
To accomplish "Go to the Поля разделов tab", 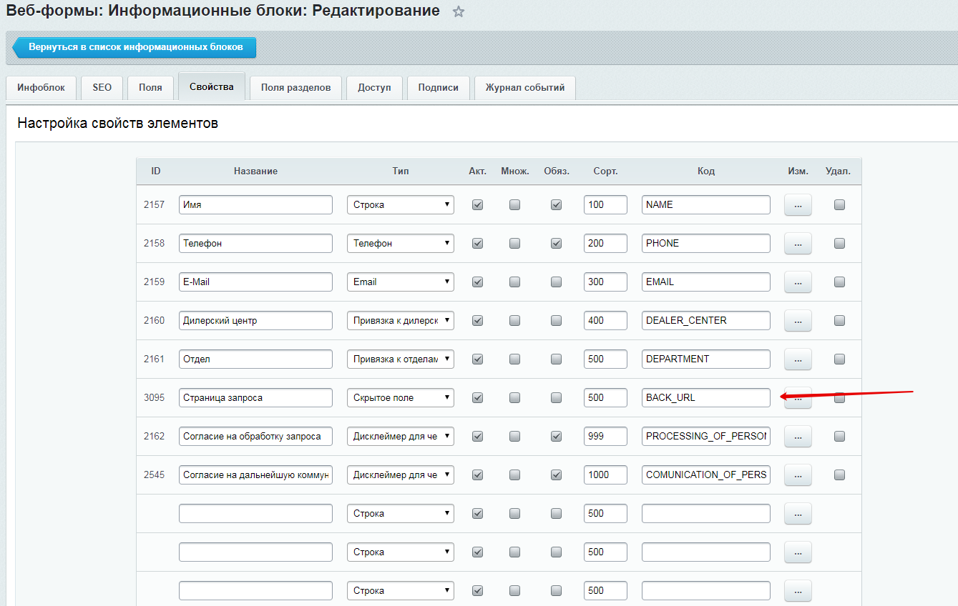I will click(x=295, y=87).
